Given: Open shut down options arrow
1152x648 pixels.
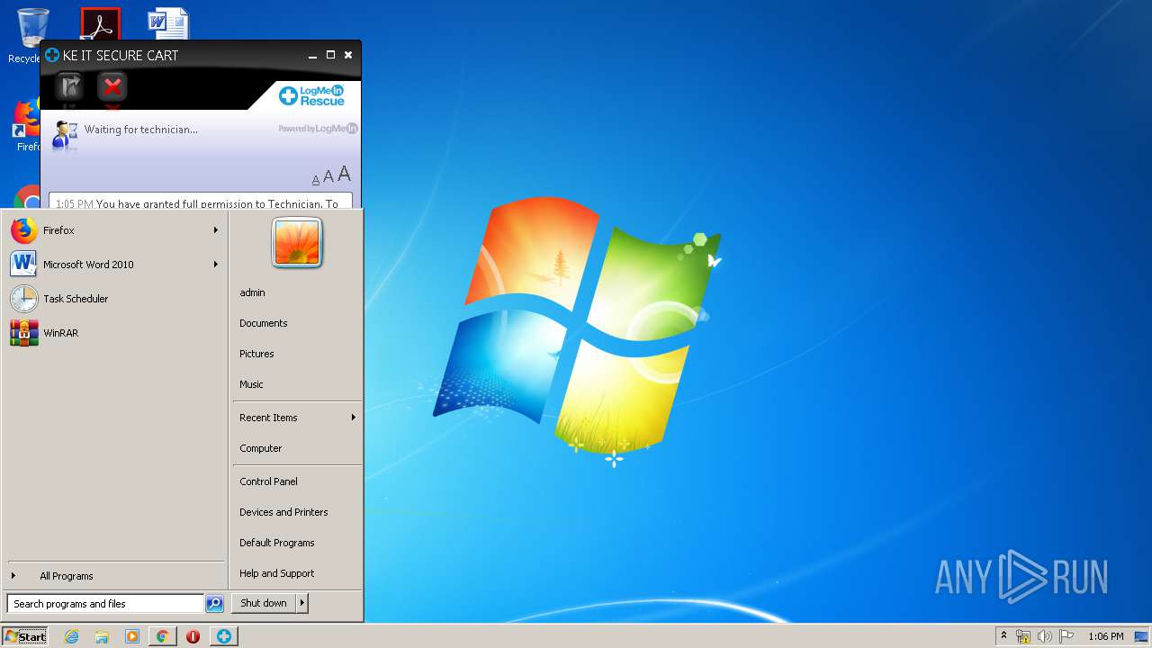Looking at the screenshot, I should [302, 603].
